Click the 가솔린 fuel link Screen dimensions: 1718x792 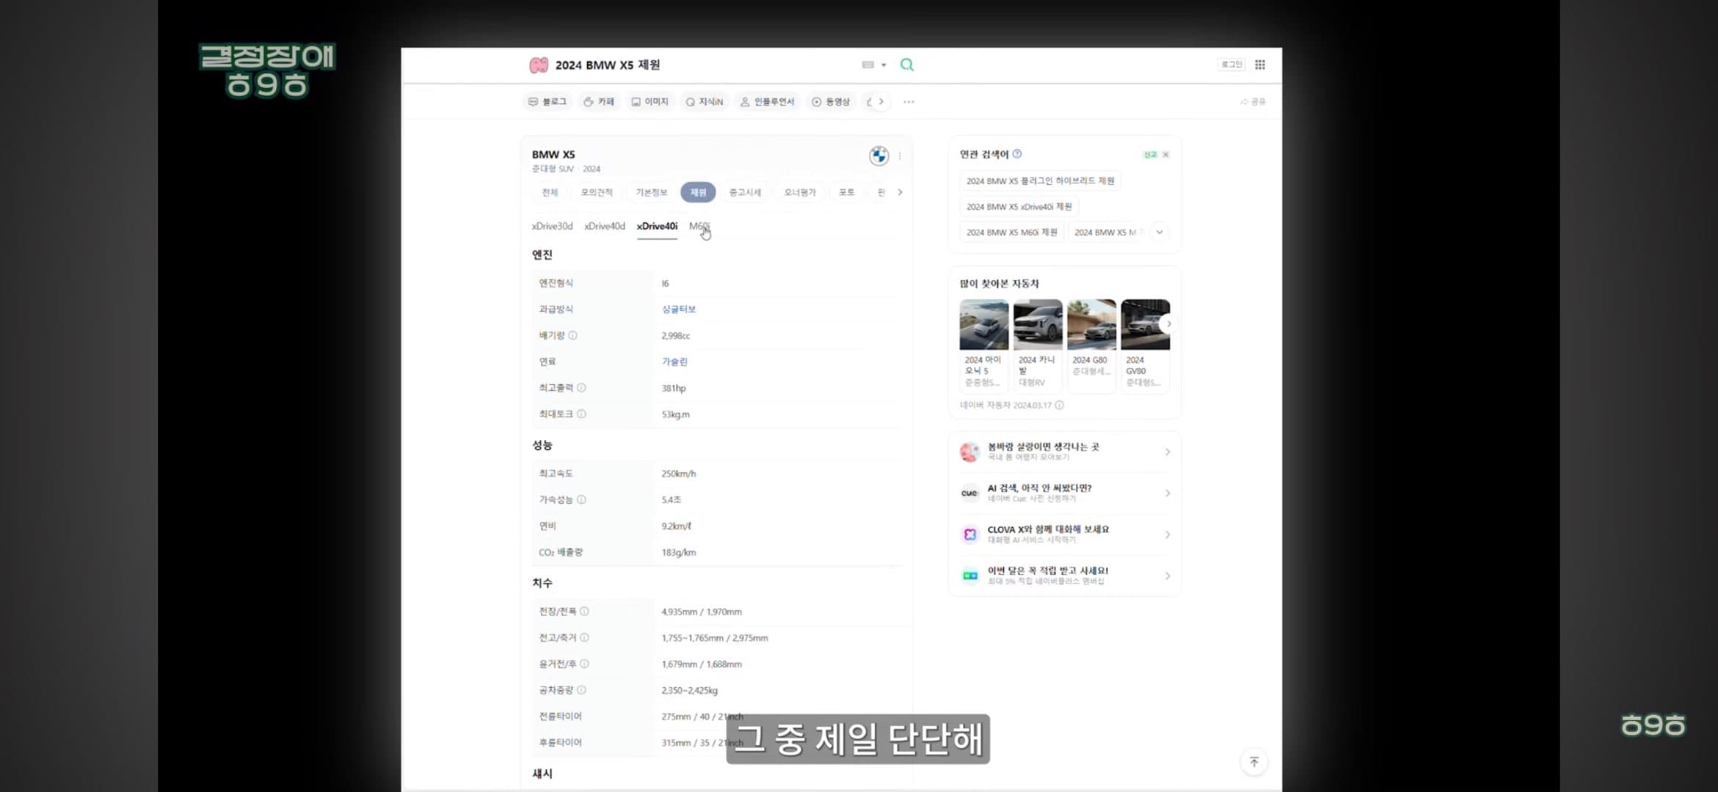(674, 362)
